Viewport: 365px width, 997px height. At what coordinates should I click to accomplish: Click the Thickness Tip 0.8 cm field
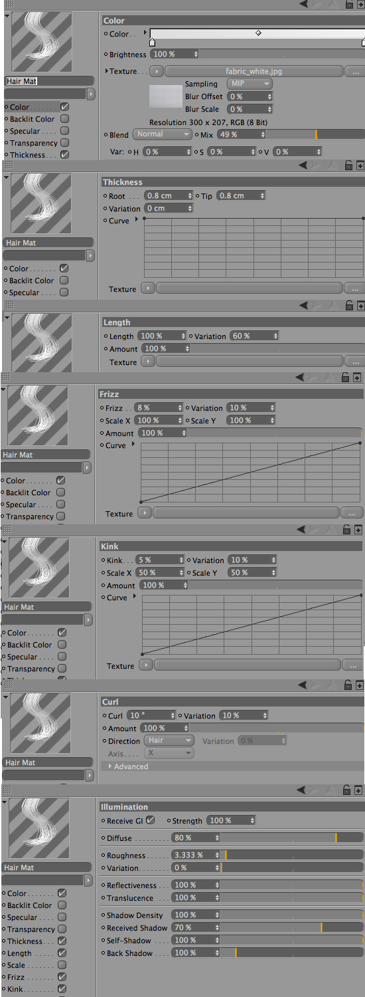pos(241,195)
